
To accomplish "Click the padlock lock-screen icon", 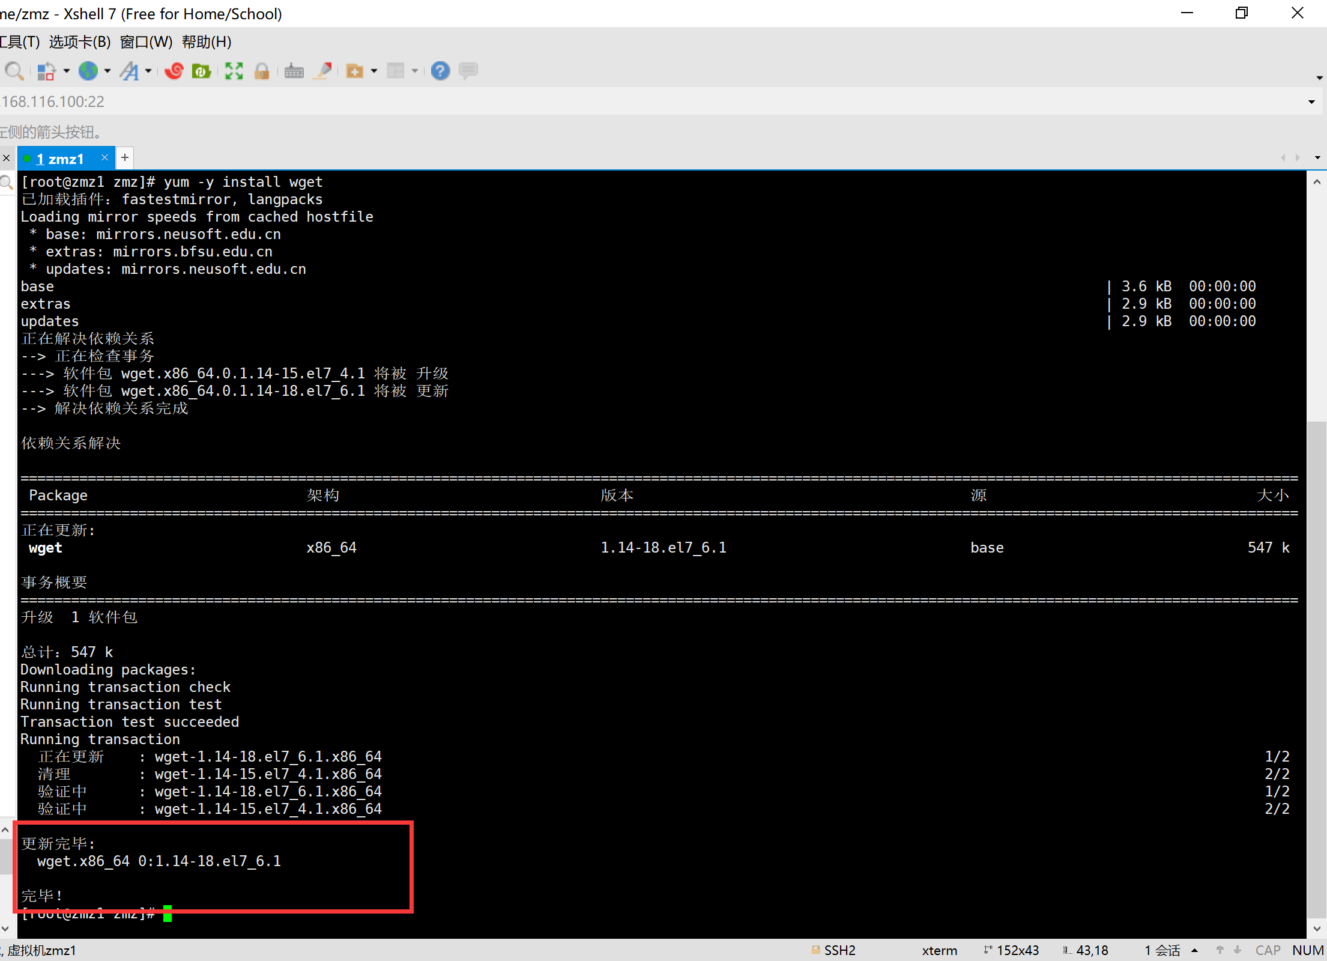I will (262, 71).
